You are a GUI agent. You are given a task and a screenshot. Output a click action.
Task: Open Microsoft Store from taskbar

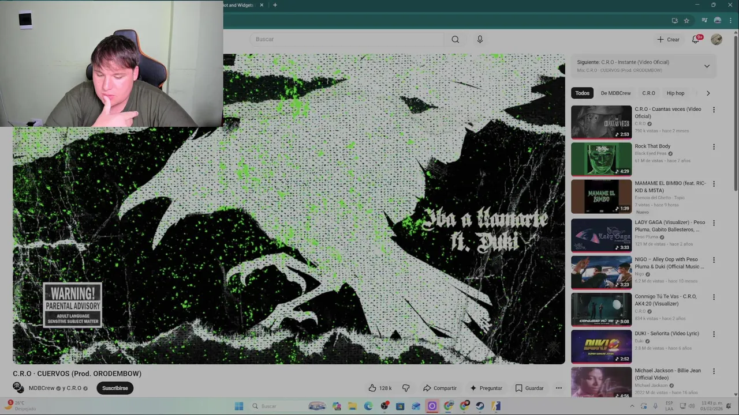click(400, 406)
